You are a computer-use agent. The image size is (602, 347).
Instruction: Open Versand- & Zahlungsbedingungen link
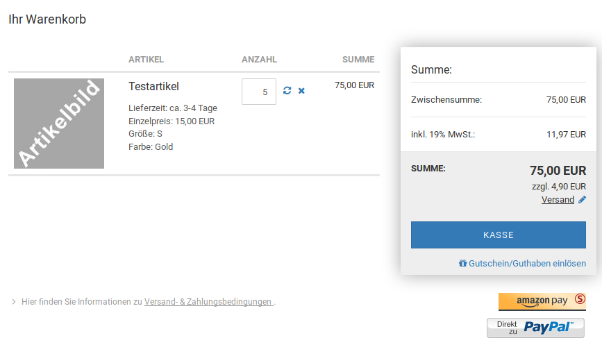click(x=208, y=302)
